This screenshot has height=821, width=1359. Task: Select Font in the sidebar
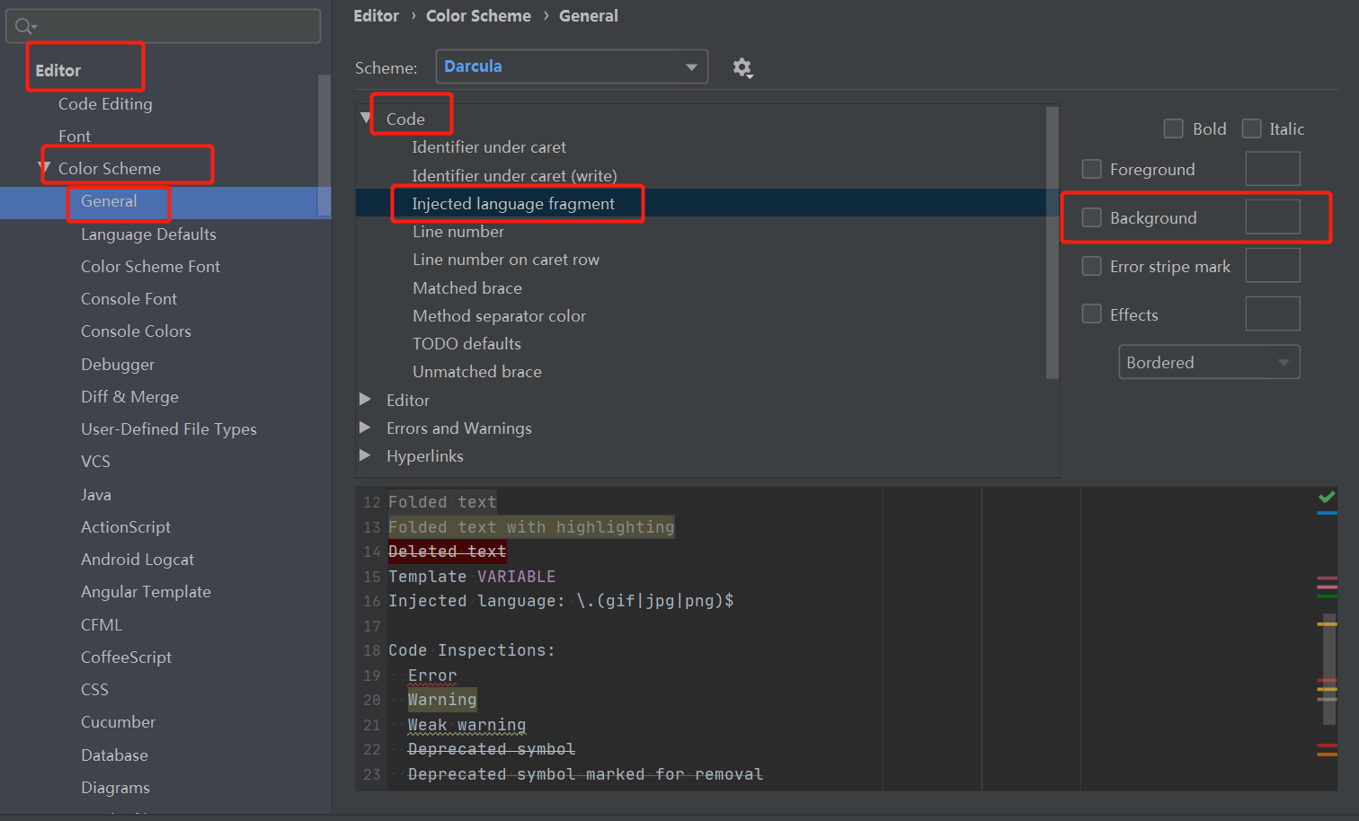(75, 136)
